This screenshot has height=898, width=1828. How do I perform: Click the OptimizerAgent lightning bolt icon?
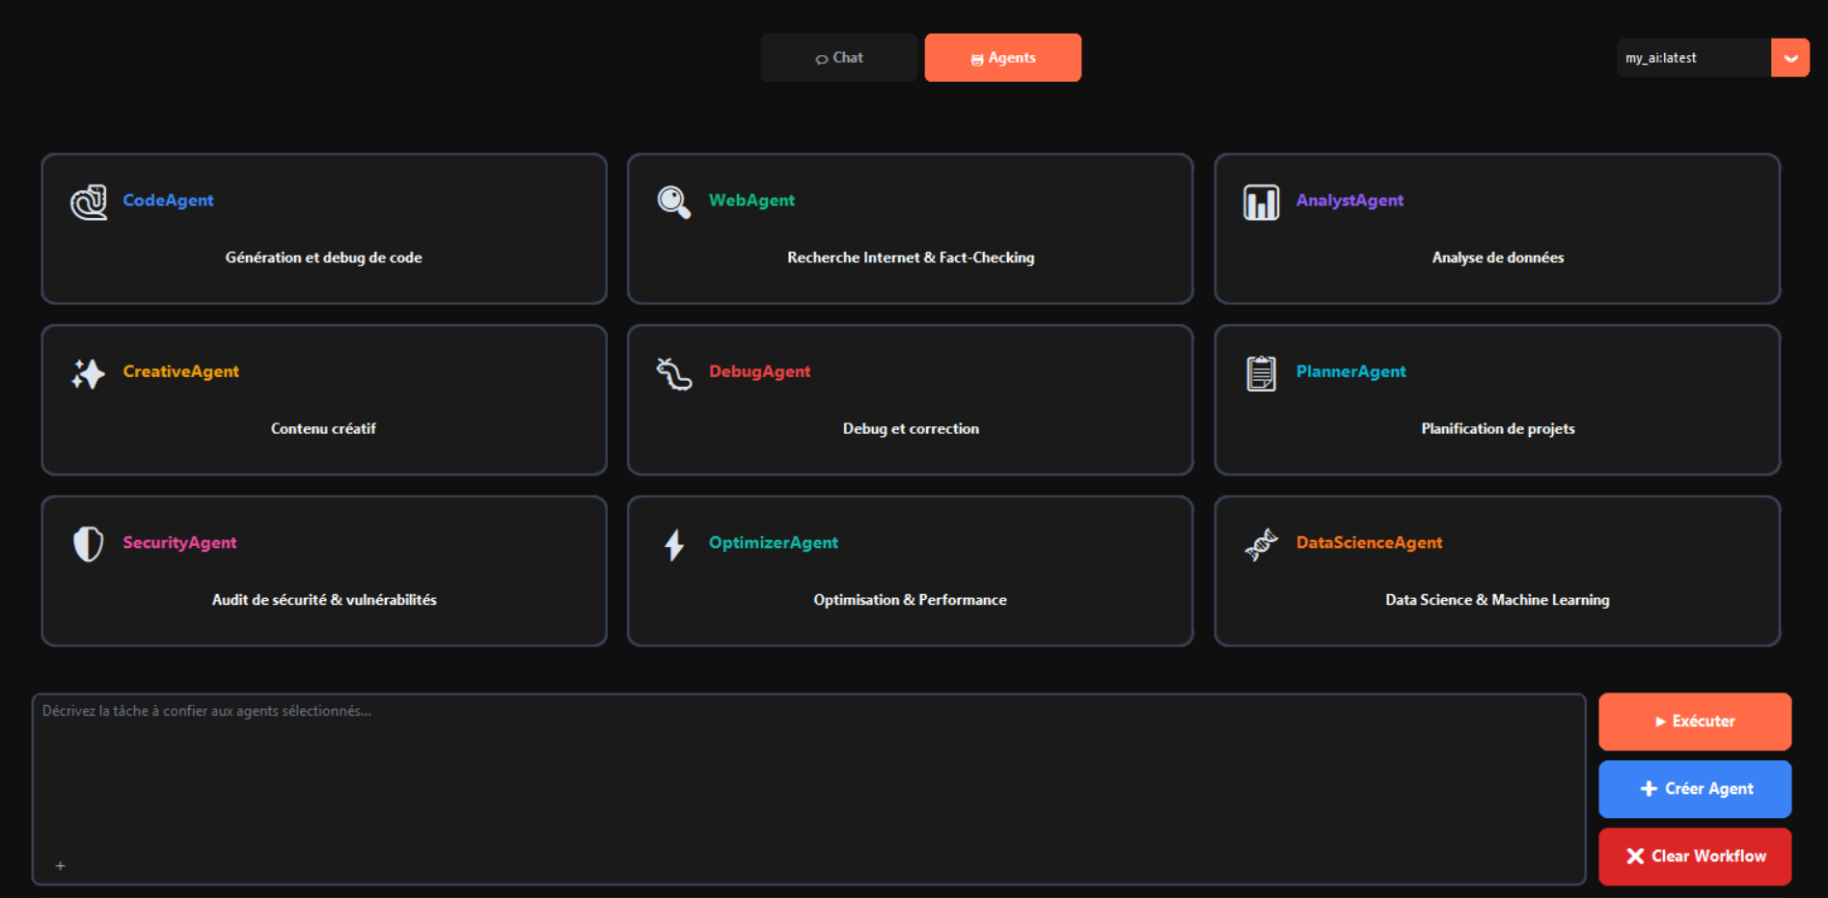tap(674, 545)
